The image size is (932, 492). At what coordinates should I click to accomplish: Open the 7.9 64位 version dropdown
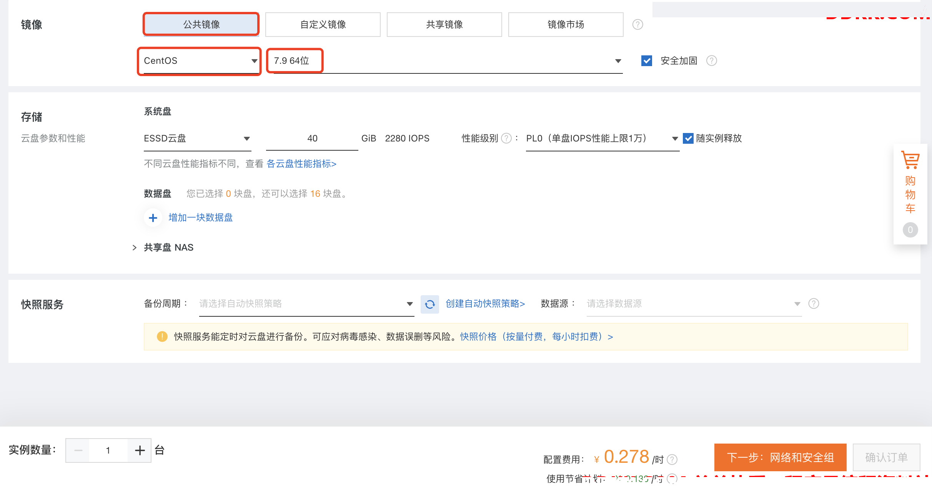pyautogui.click(x=448, y=61)
